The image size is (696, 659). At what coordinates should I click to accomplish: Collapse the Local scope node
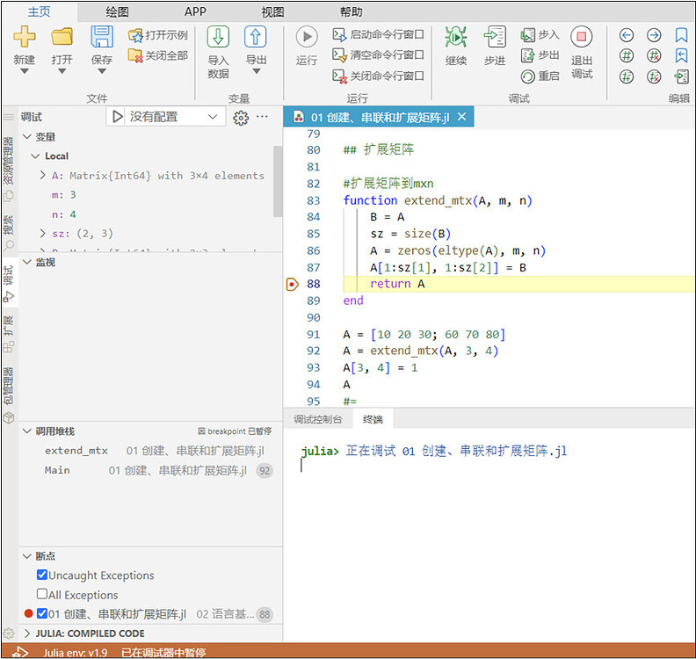(x=35, y=156)
